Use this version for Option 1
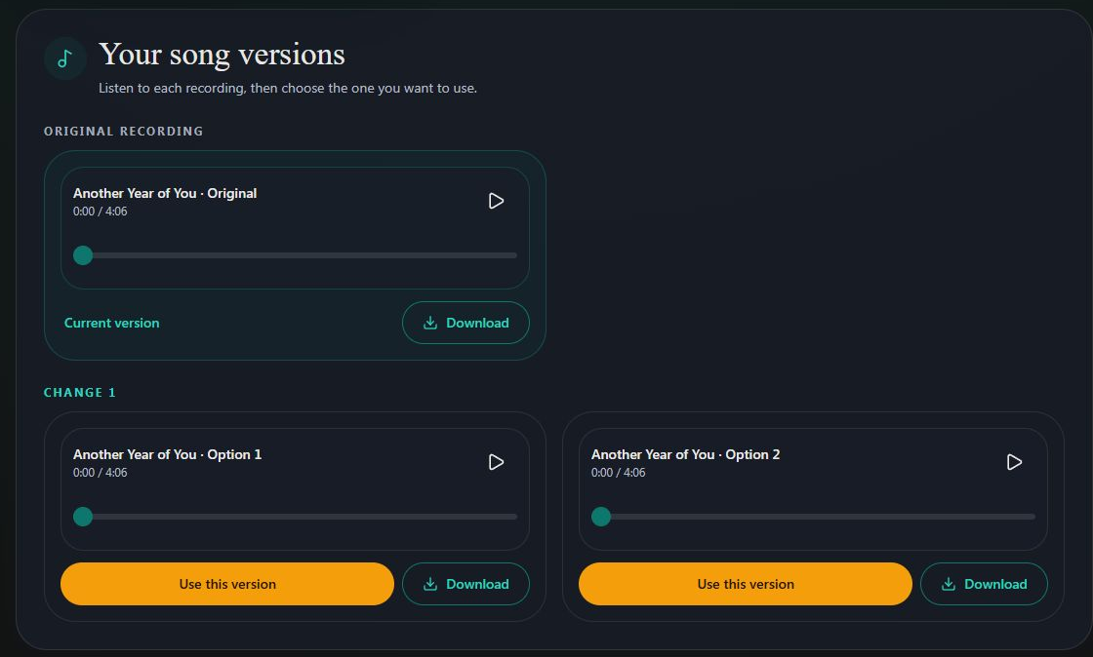The image size is (1093, 657). tap(227, 584)
